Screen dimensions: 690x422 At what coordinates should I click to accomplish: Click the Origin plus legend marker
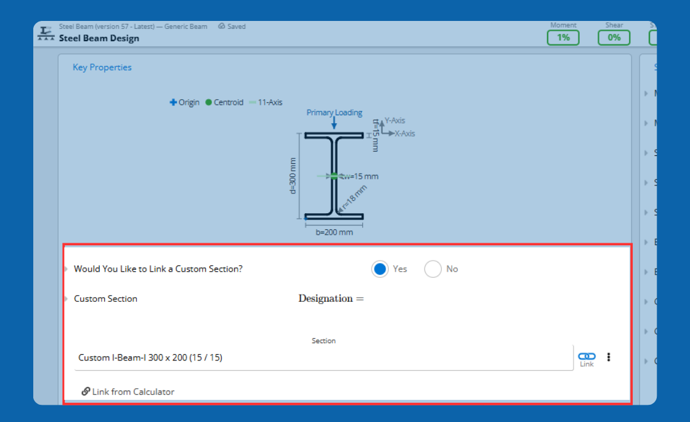tap(173, 102)
